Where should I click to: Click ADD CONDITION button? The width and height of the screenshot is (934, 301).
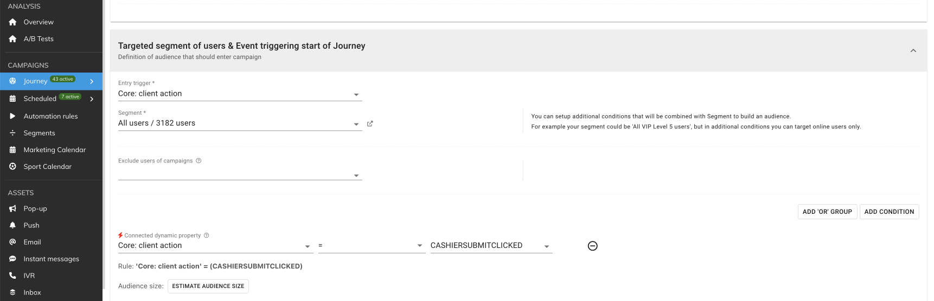tap(889, 212)
